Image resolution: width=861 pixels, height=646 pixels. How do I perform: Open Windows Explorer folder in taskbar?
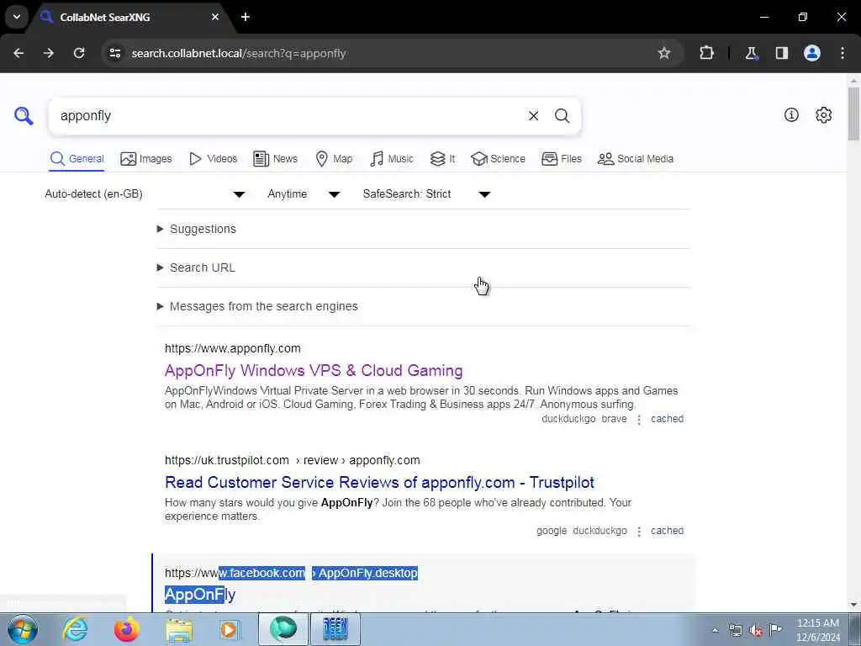[180, 629]
